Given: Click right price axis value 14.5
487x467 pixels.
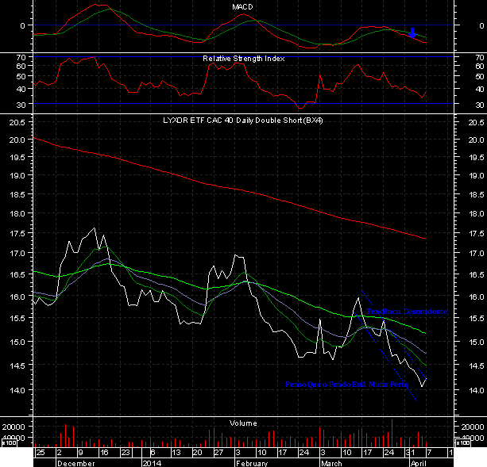Looking at the screenshot, I should 476,366.
